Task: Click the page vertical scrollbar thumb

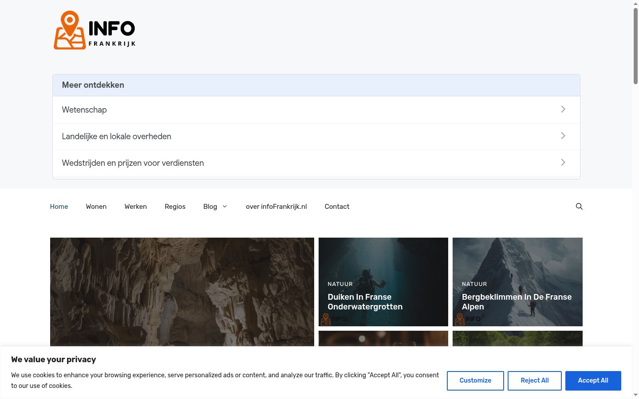Action: coord(635,46)
